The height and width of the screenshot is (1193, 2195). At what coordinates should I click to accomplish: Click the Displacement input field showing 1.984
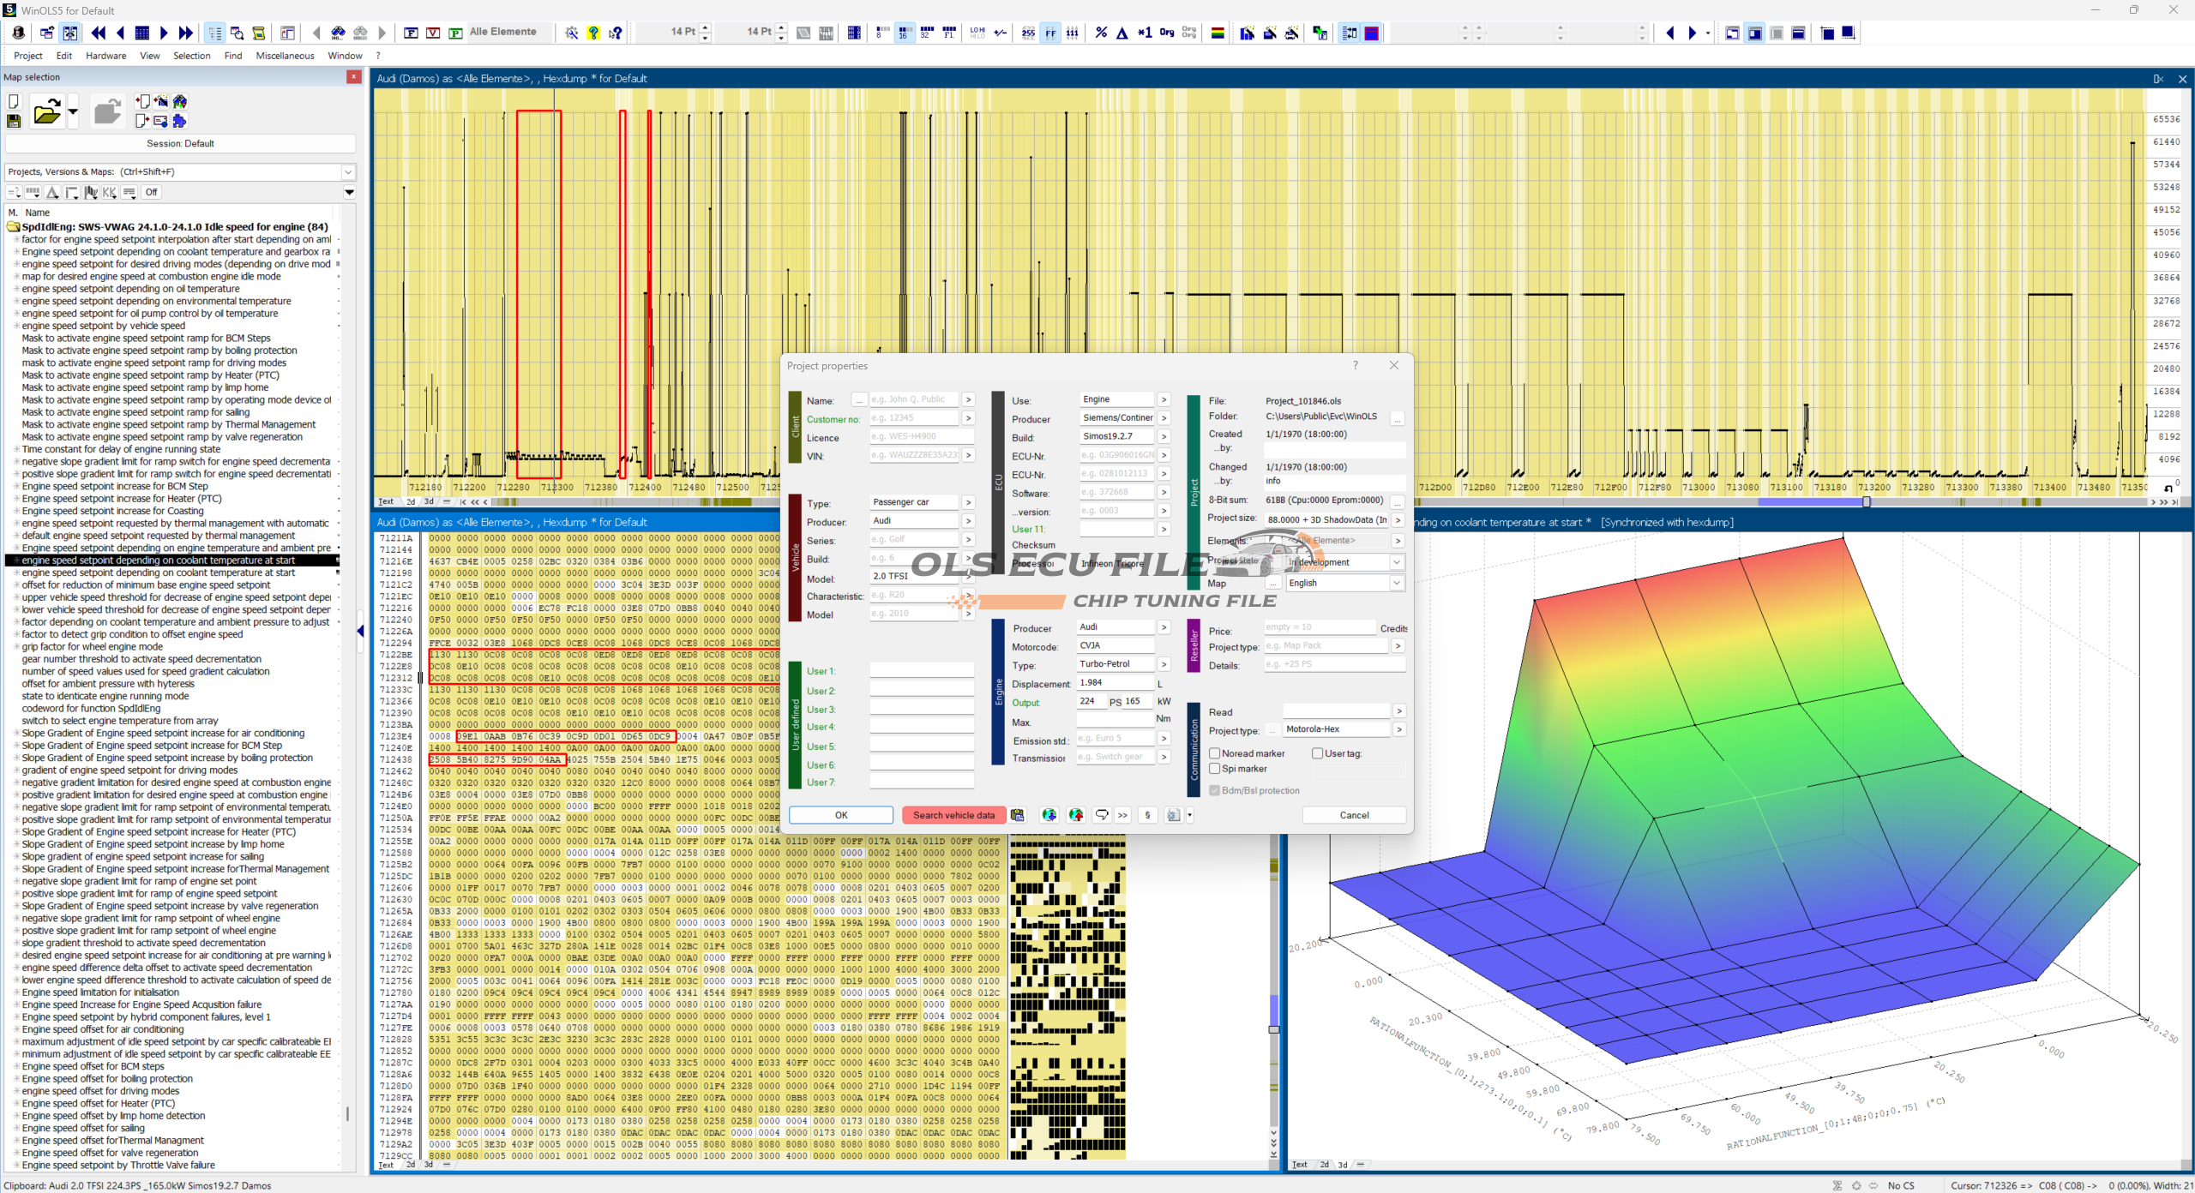[1114, 683]
